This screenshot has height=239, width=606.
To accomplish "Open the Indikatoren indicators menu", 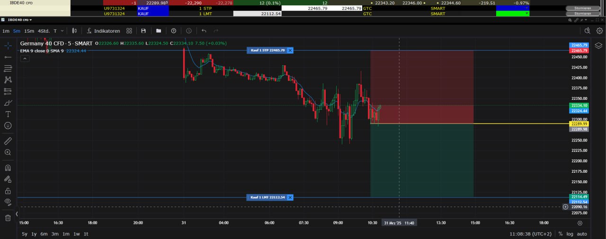I will pyautogui.click(x=103, y=31).
